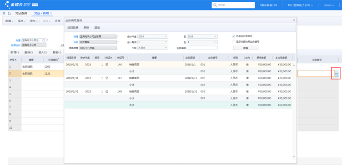Click the 业务日期 column header
This screenshot has width=342, height=166.
(190, 58)
